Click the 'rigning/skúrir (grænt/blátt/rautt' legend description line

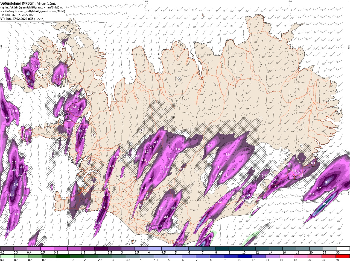click(x=32, y=7)
